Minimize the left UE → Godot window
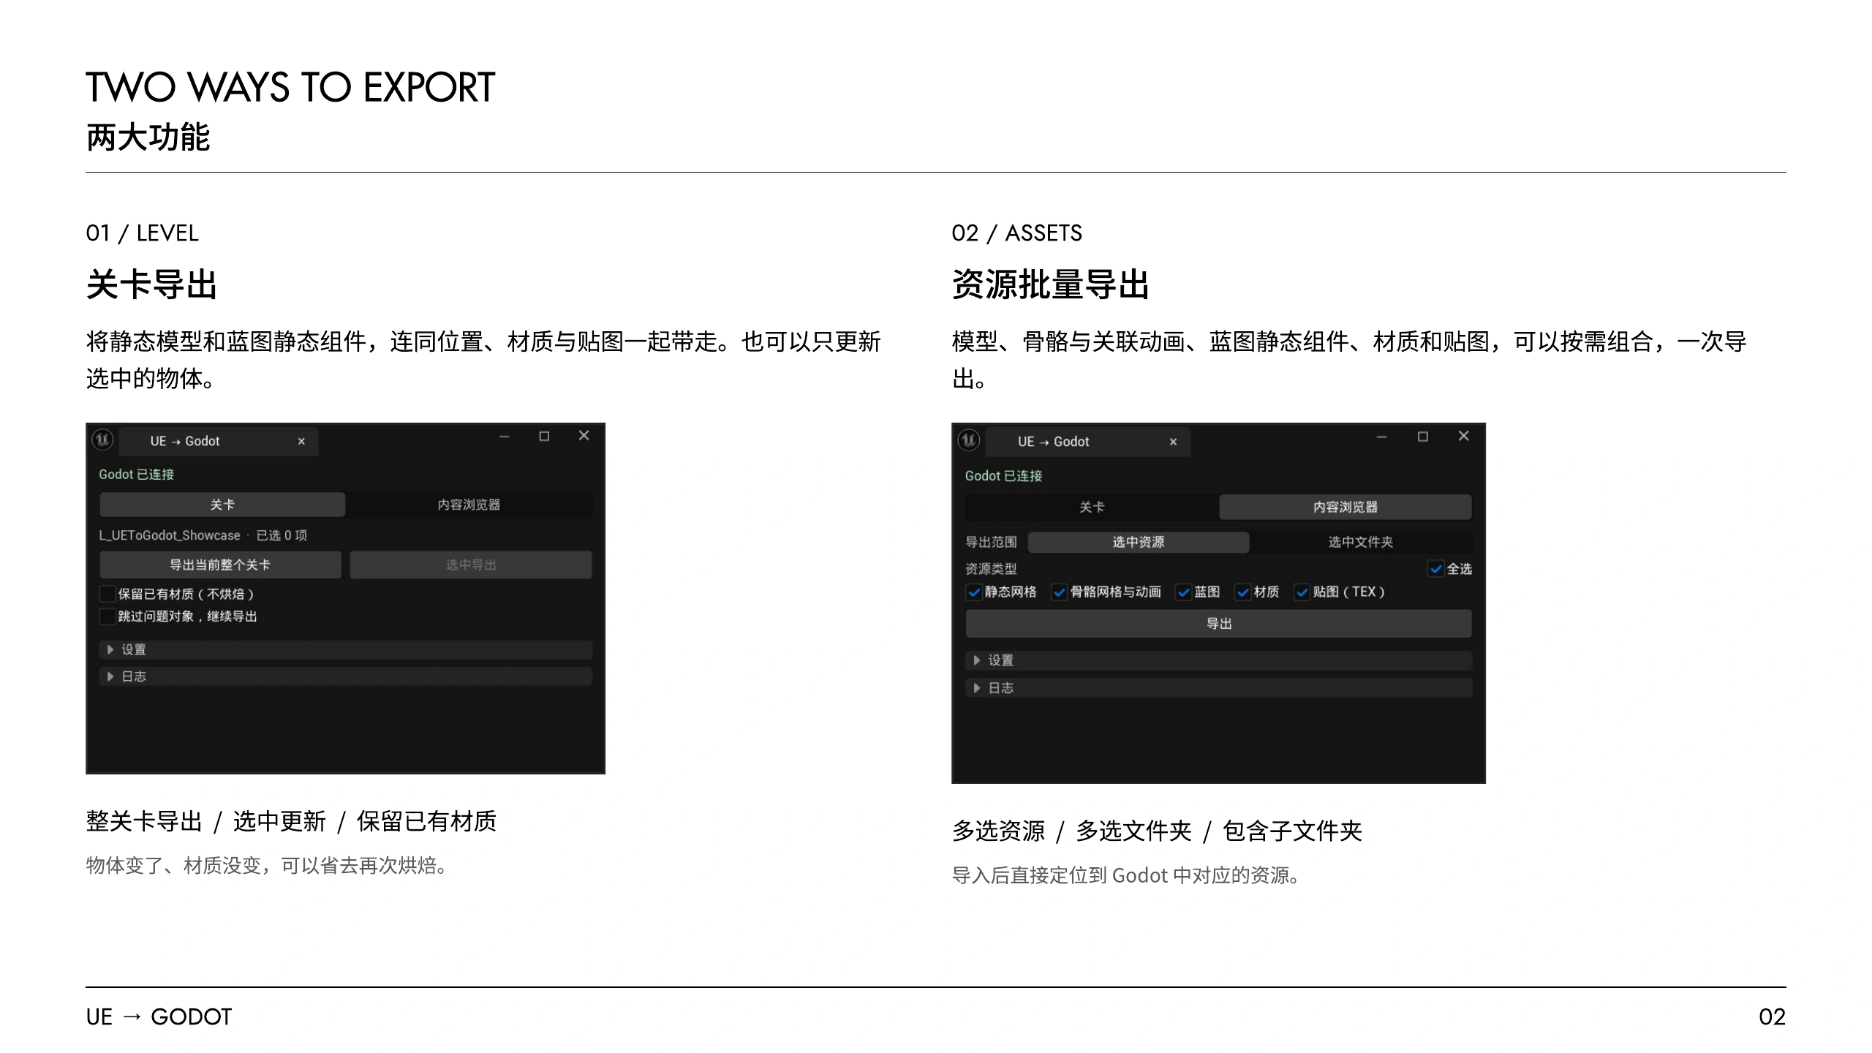Screen dimensions: 1872x1053 tap(504, 437)
